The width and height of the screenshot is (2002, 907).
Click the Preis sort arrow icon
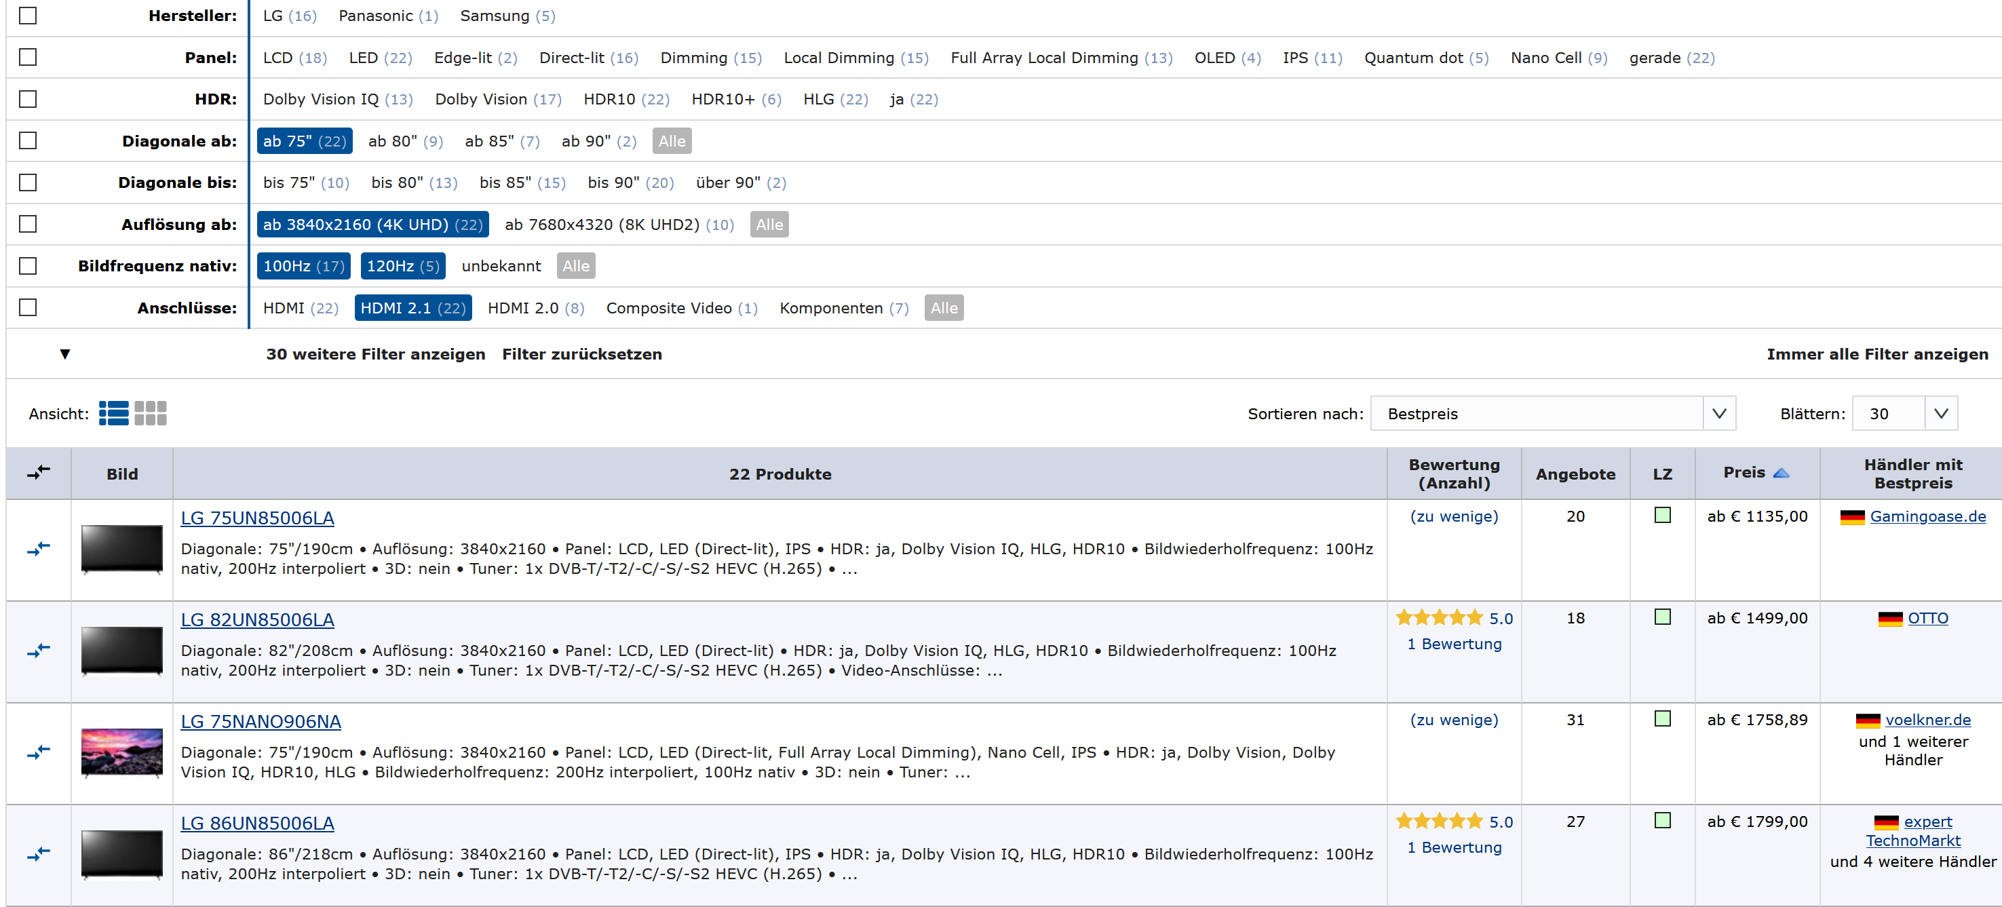click(1782, 473)
